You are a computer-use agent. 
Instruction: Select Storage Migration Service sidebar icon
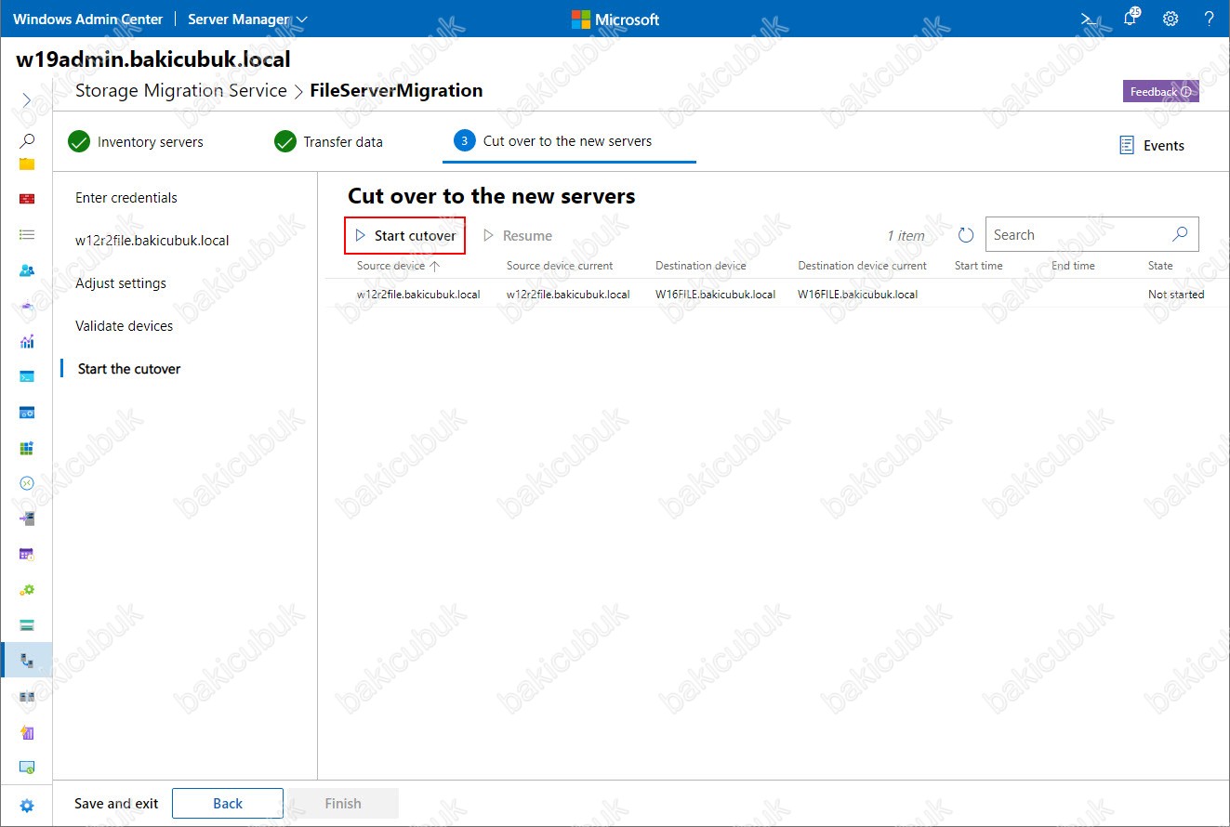[27, 661]
